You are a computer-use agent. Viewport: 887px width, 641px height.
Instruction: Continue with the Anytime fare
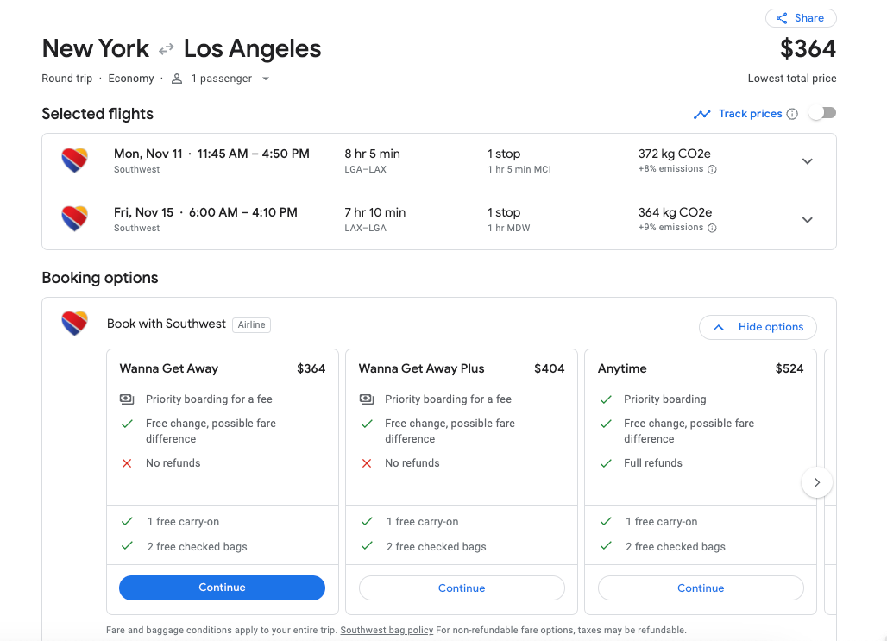pyautogui.click(x=701, y=588)
